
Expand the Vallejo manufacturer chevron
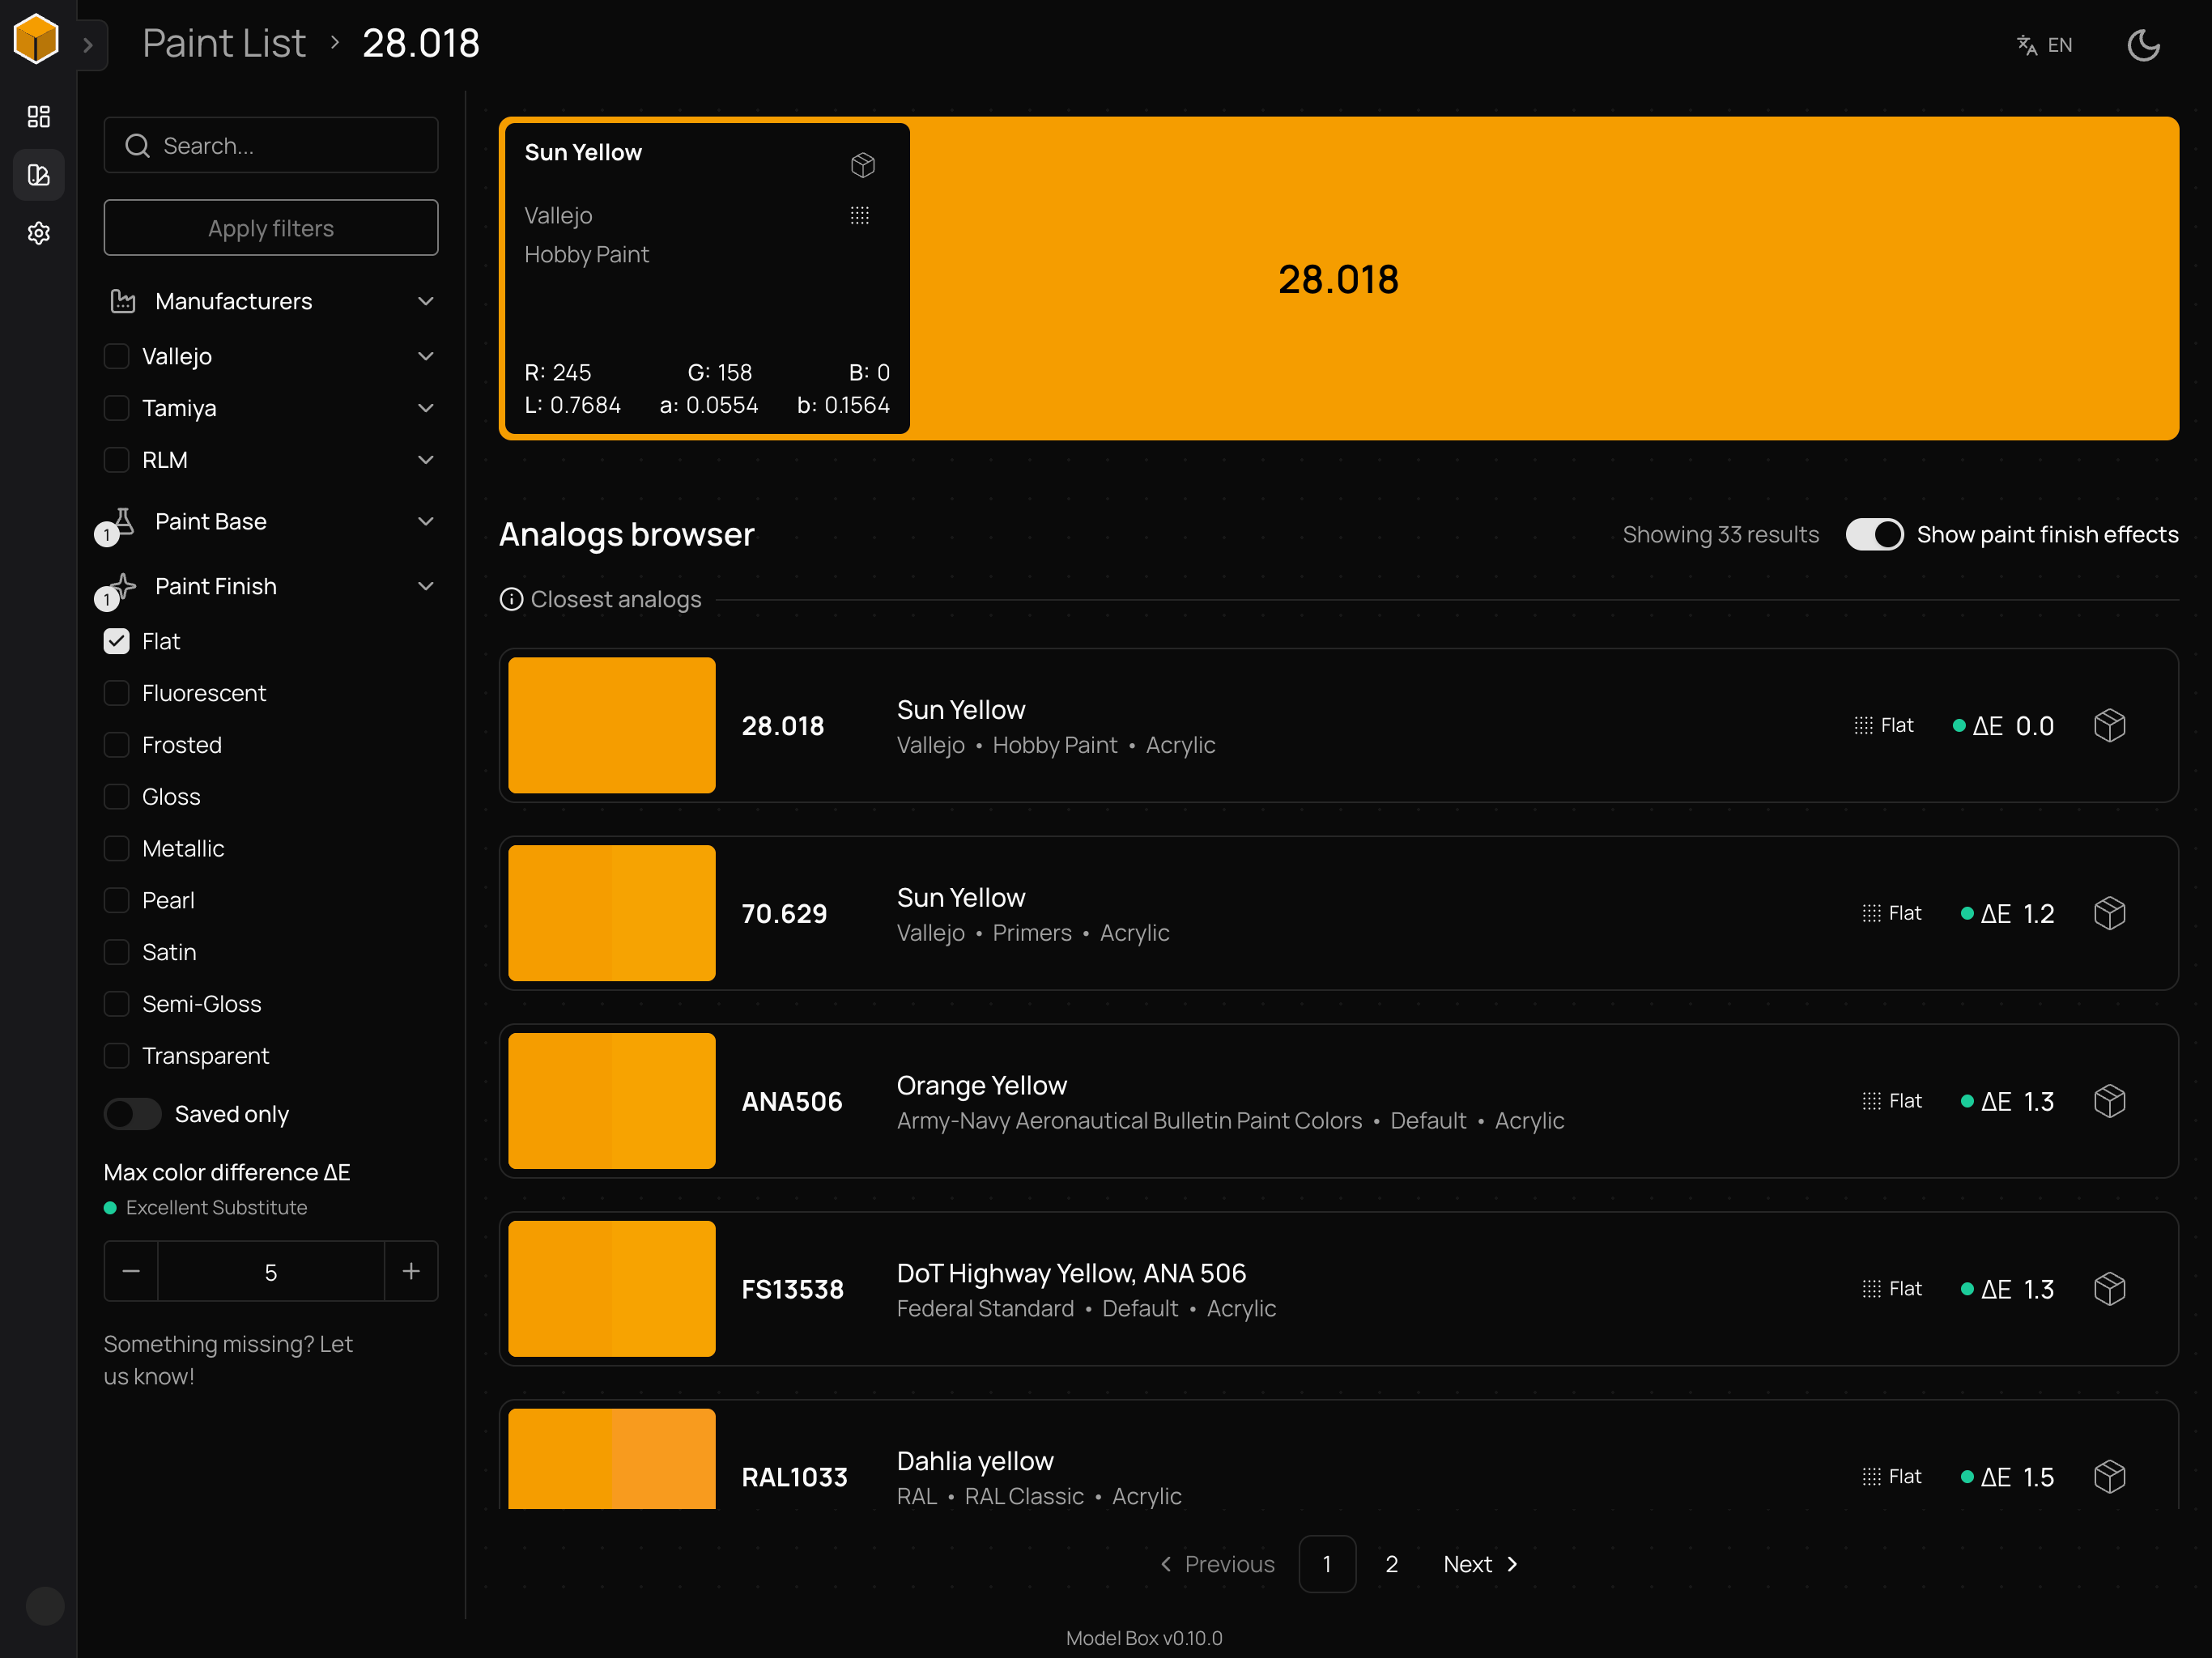[x=425, y=356]
